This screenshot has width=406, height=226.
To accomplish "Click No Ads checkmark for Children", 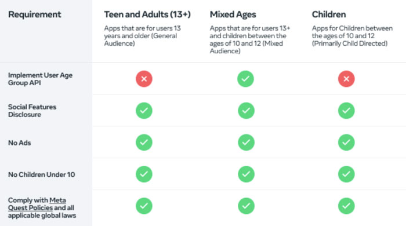I will coord(346,143).
